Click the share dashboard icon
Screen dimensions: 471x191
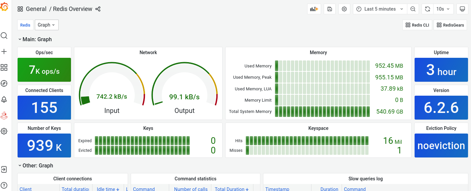click(98, 9)
